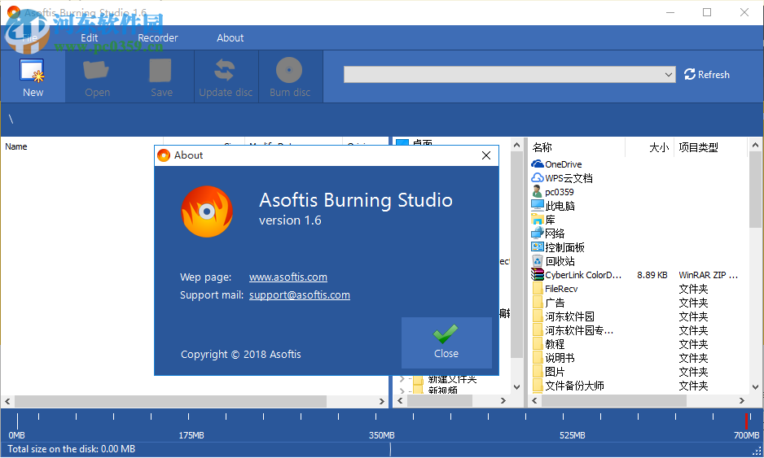Screen dimensions: 764x458
Task: Select the 文件备份大师 folder icon
Action: click(x=537, y=386)
